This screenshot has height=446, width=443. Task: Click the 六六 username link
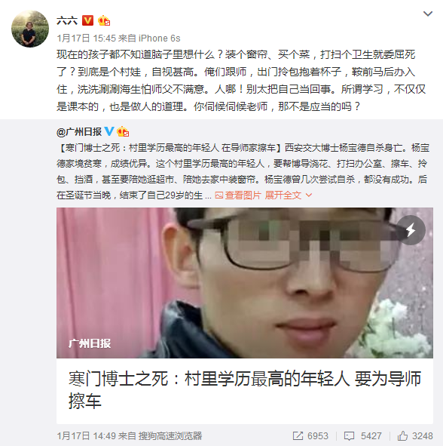click(67, 21)
